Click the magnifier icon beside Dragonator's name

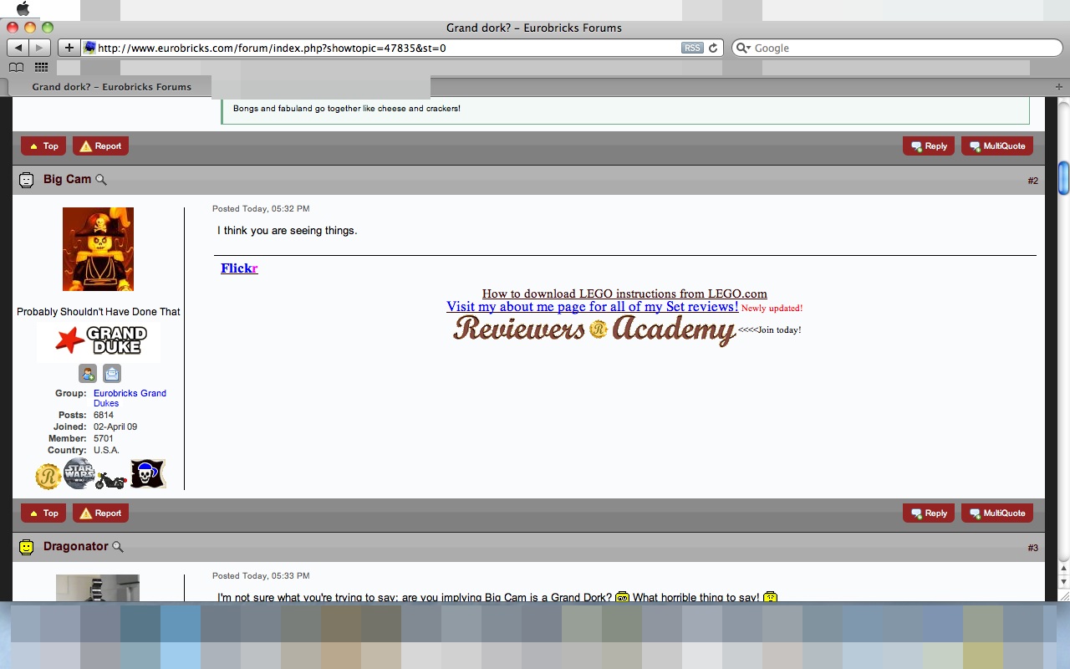(118, 546)
